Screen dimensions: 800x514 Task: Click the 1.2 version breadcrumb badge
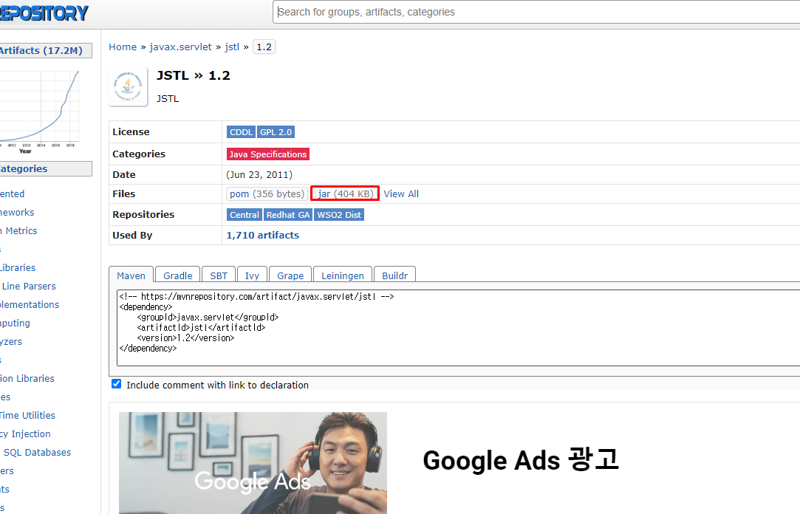[x=264, y=47]
